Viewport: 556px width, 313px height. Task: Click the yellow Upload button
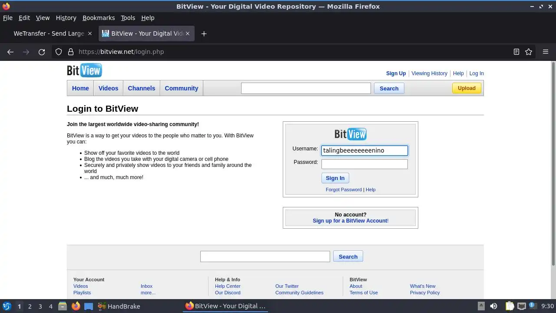[467, 88]
